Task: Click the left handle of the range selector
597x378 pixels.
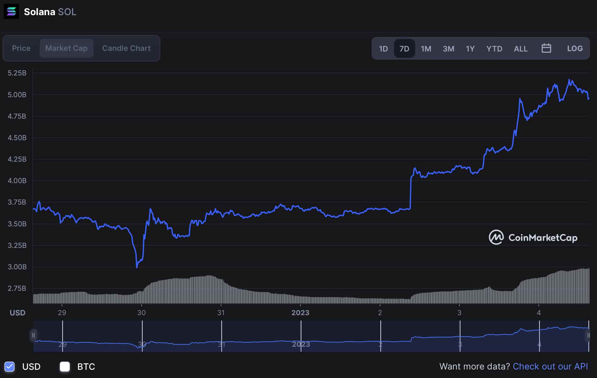Action: click(34, 336)
